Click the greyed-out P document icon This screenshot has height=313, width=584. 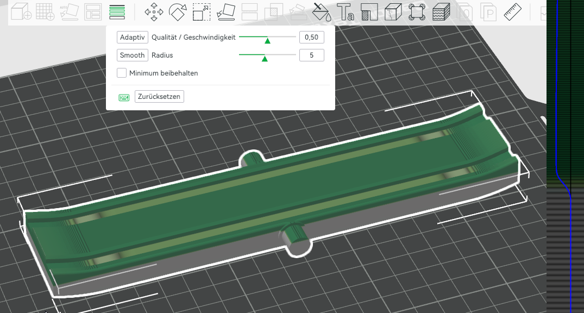(x=489, y=12)
